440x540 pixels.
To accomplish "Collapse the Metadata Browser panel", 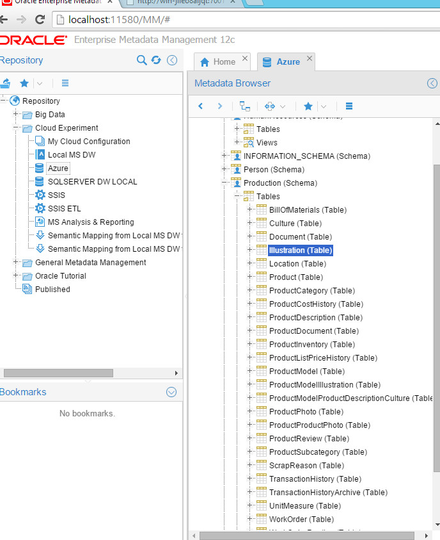I will (432, 83).
